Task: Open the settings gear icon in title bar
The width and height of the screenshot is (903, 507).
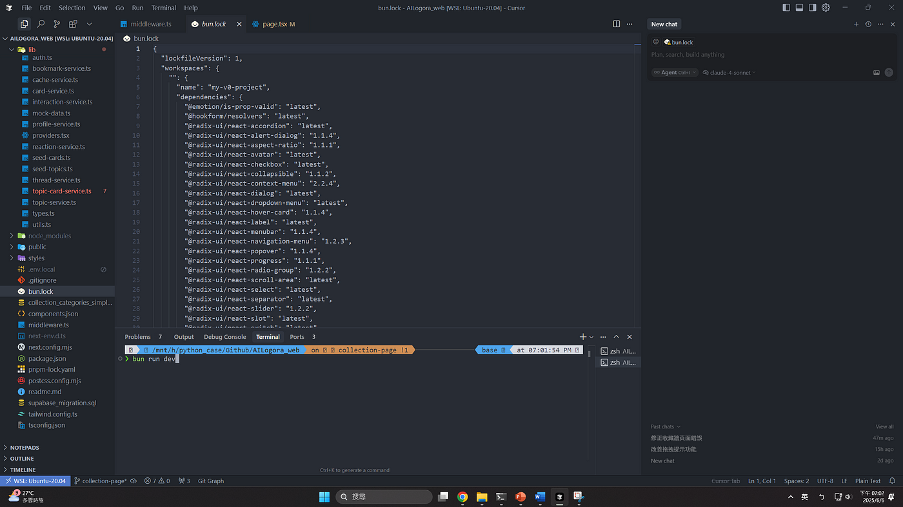Action: tap(826, 8)
